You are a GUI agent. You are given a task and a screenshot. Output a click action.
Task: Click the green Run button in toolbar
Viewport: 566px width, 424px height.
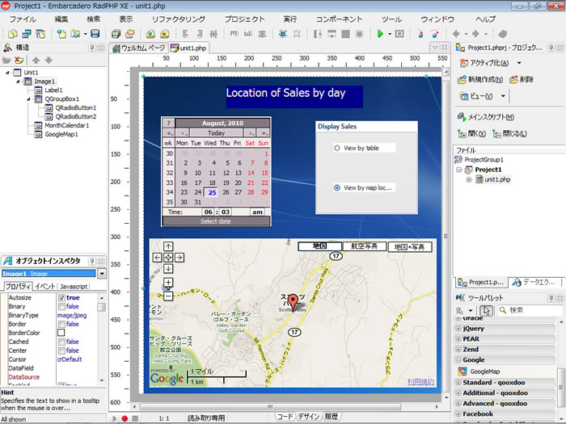pyautogui.click(x=380, y=34)
